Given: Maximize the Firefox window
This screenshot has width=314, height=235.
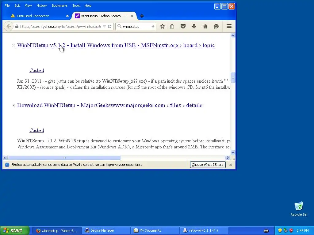Looking at the screenshot, I should [224, 6].
